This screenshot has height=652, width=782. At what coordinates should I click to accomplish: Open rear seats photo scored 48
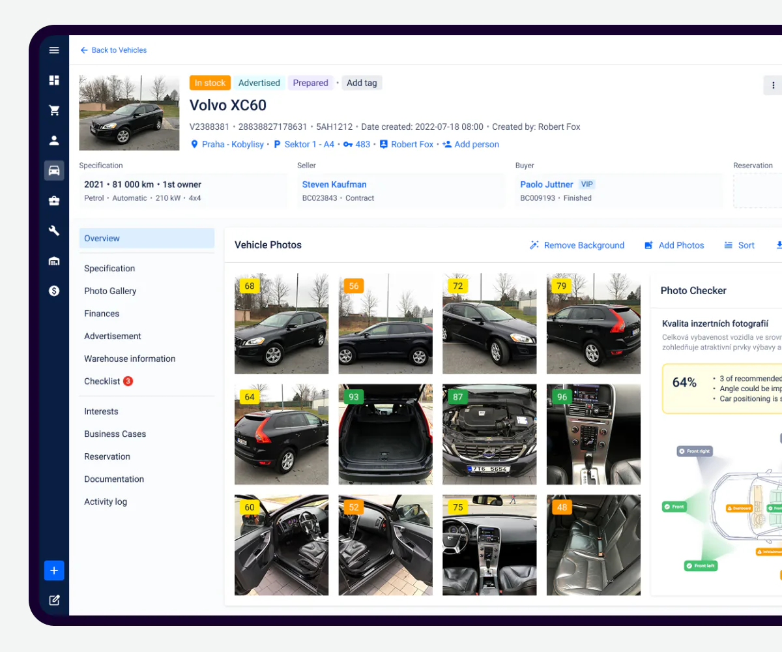(x=594, y=545)
